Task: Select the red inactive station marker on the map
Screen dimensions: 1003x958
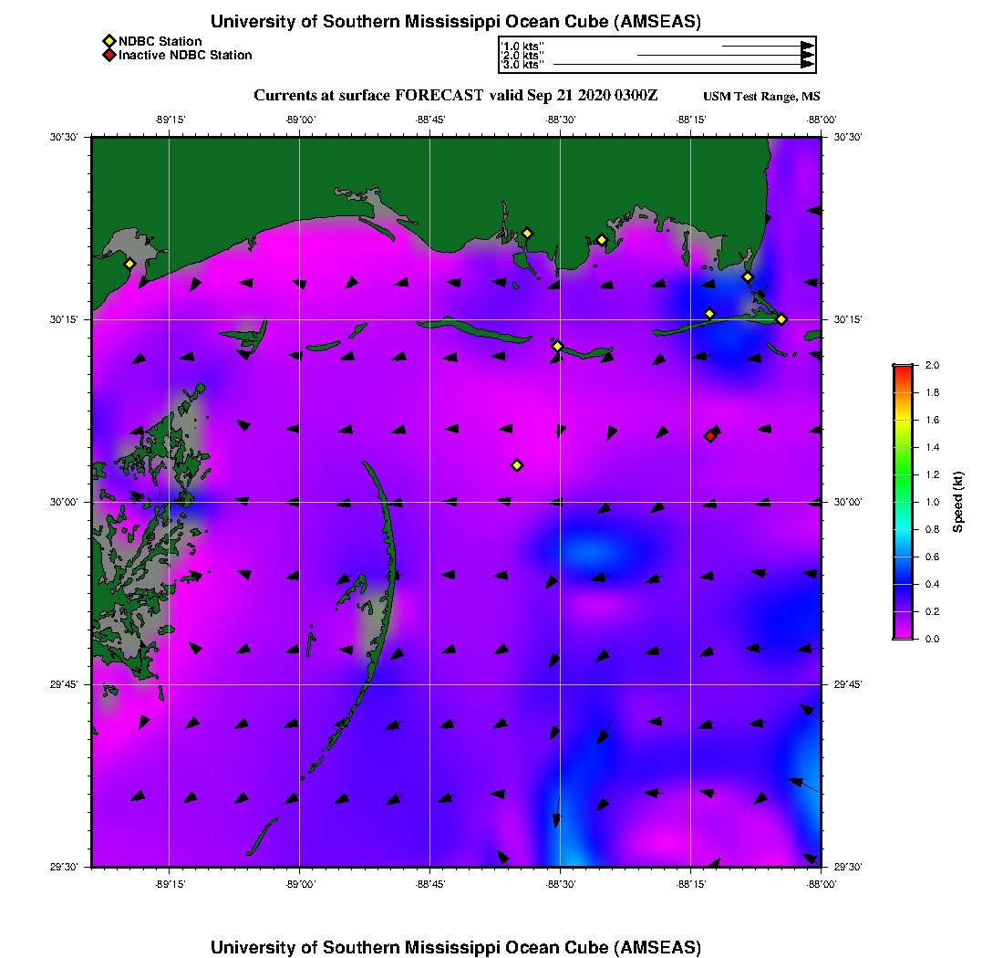Action: [710, 436]
